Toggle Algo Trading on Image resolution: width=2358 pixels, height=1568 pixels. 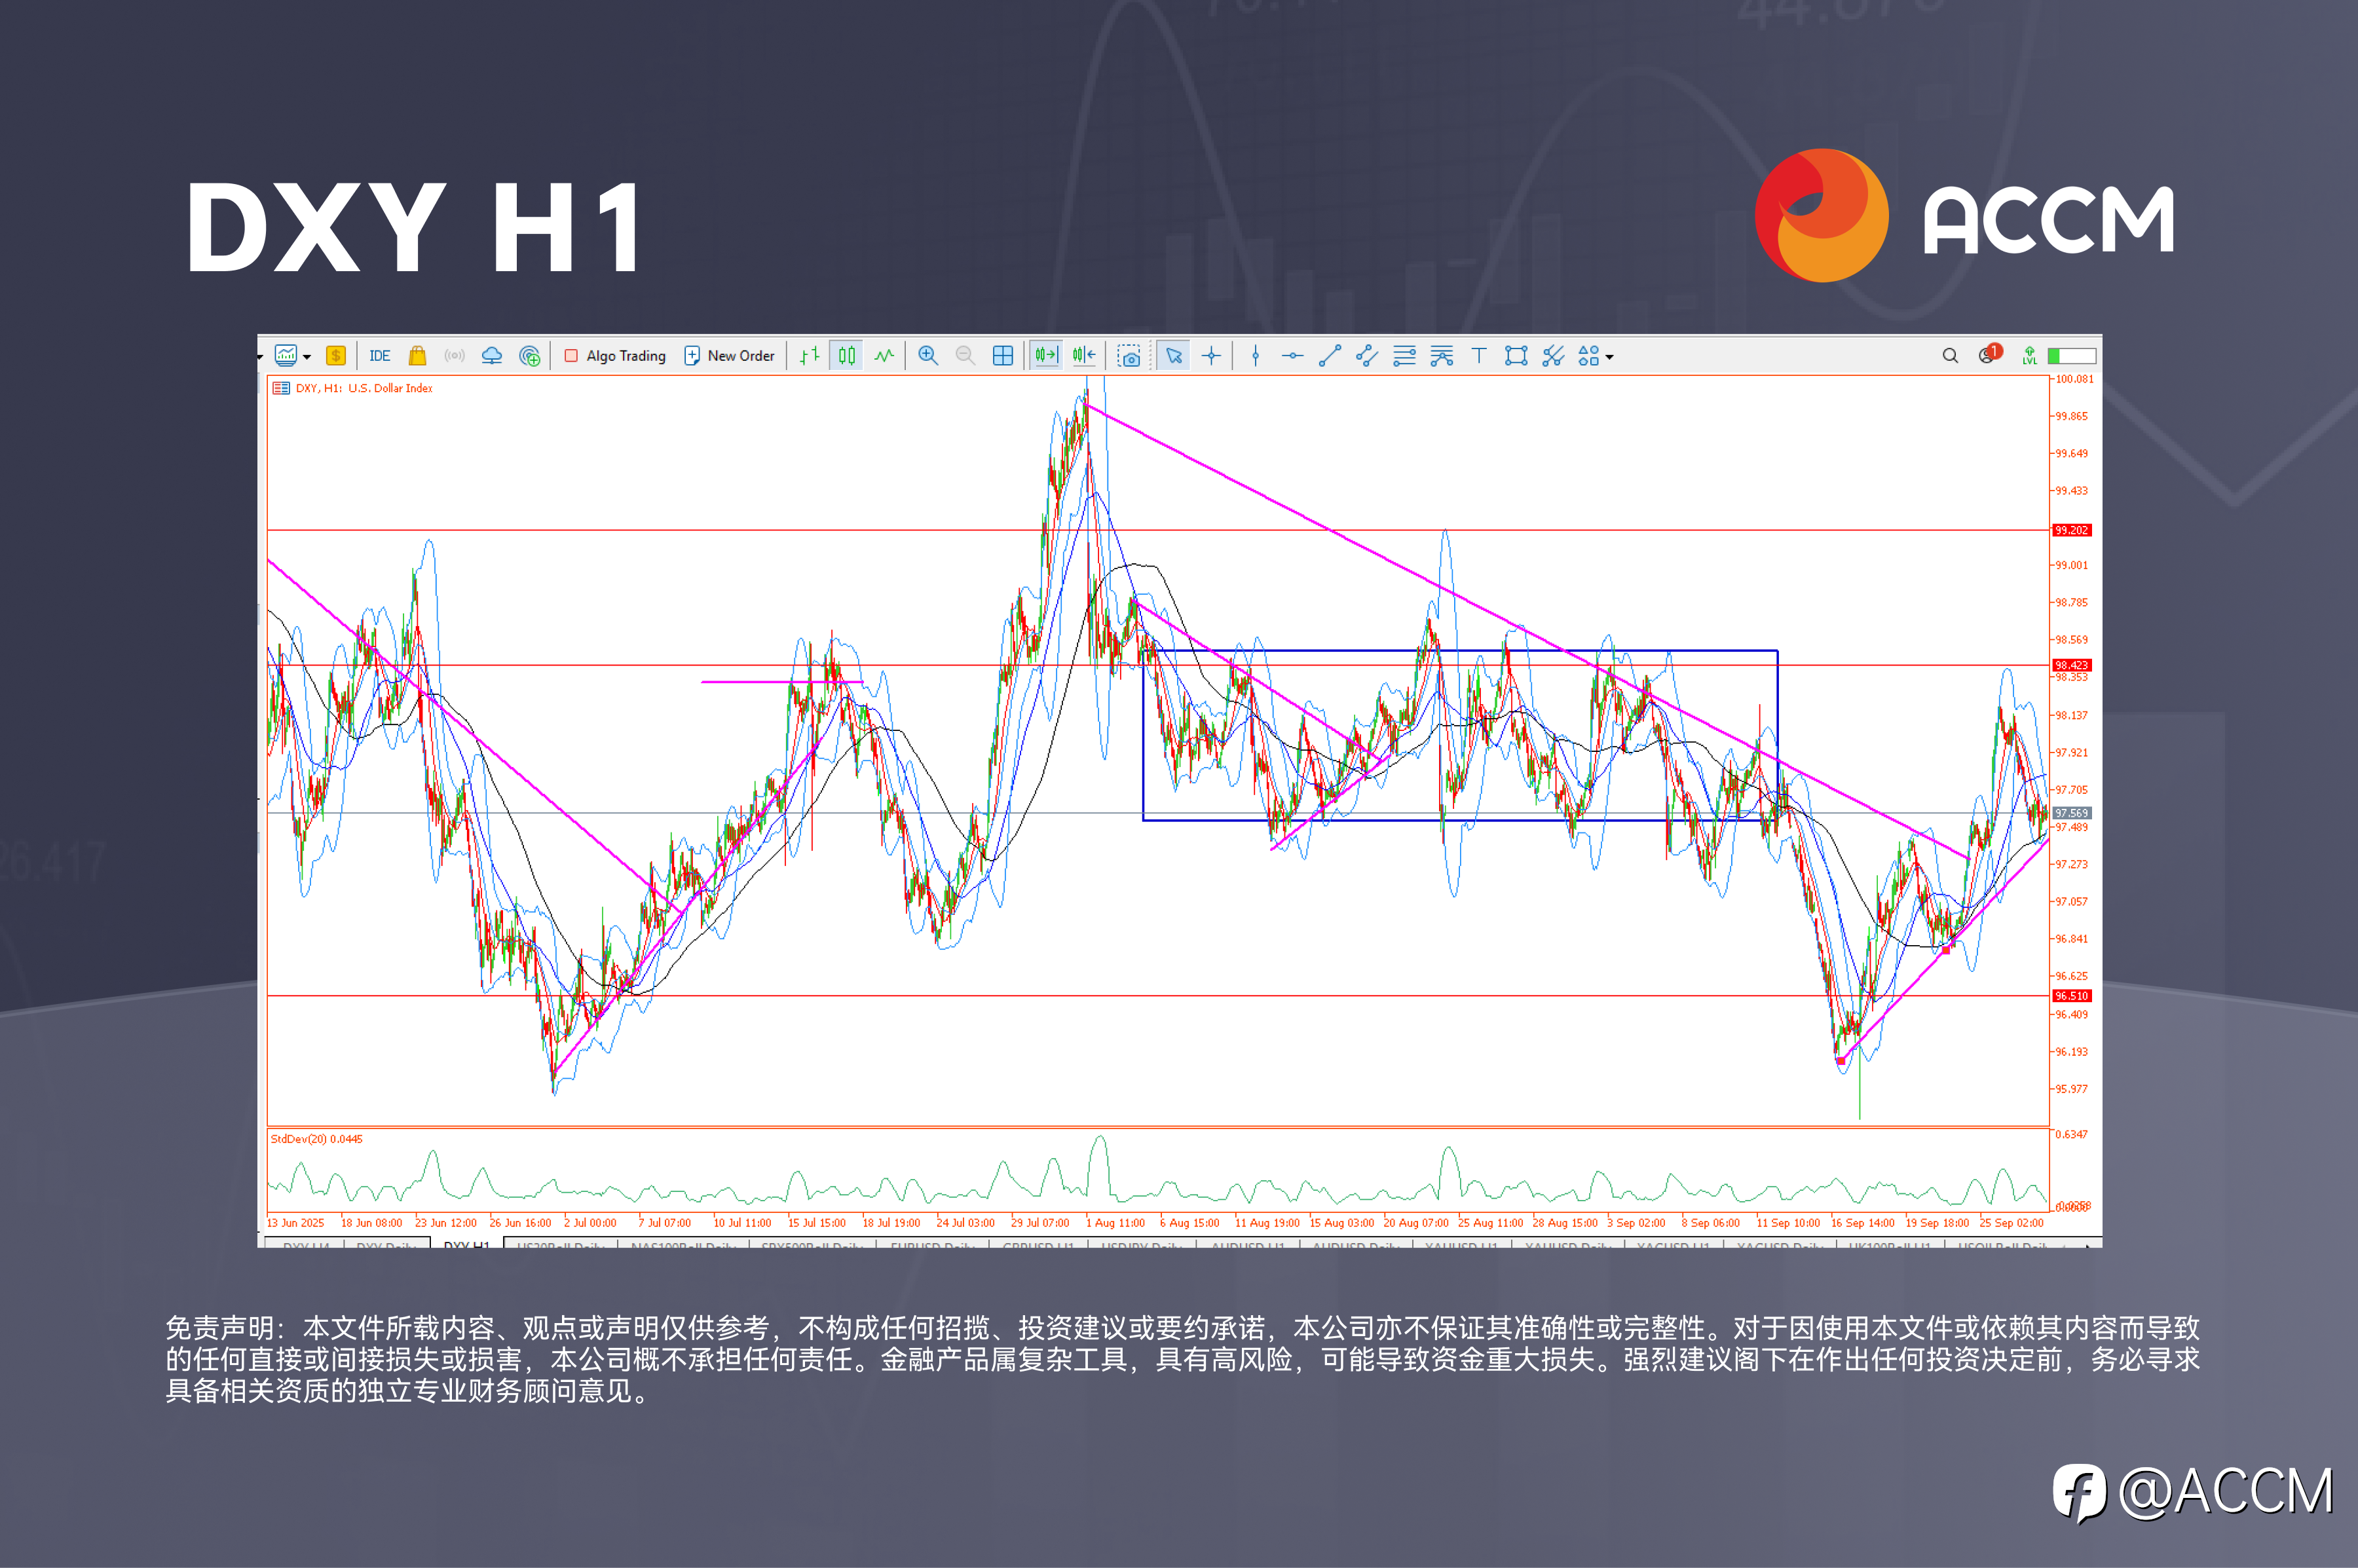tap(615, 356)
